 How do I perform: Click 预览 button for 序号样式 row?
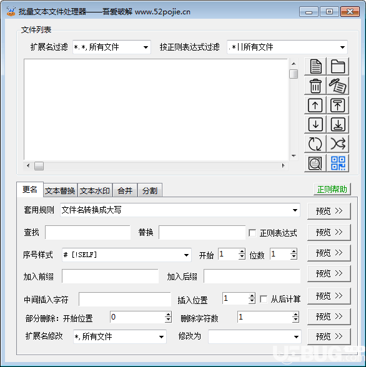(329, 253)
